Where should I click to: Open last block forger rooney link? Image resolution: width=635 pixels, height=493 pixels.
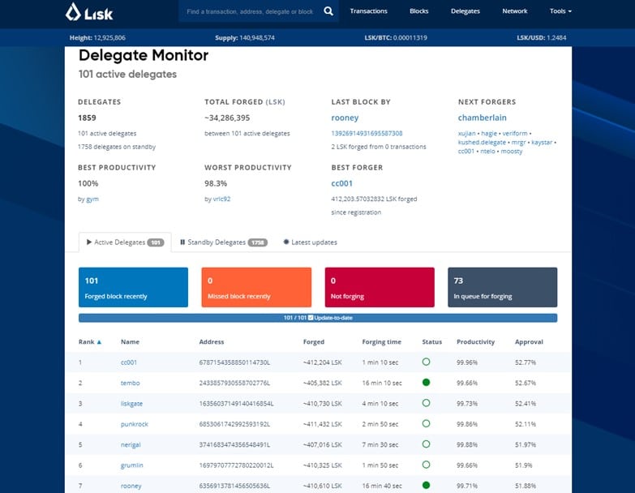click(345, 118)
